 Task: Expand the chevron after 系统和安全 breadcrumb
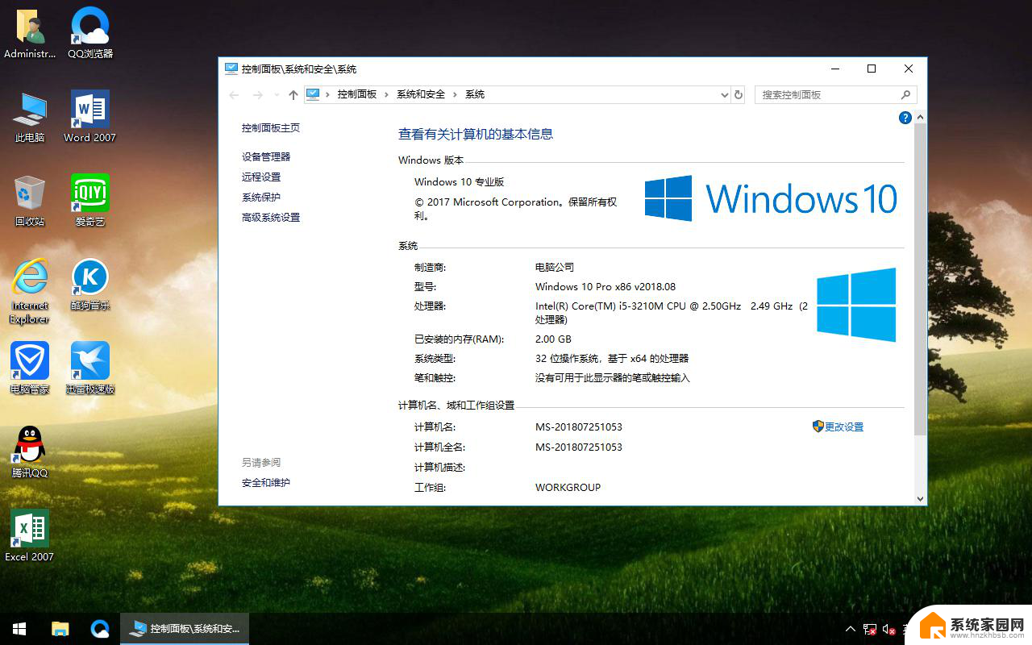coord(456,94)
